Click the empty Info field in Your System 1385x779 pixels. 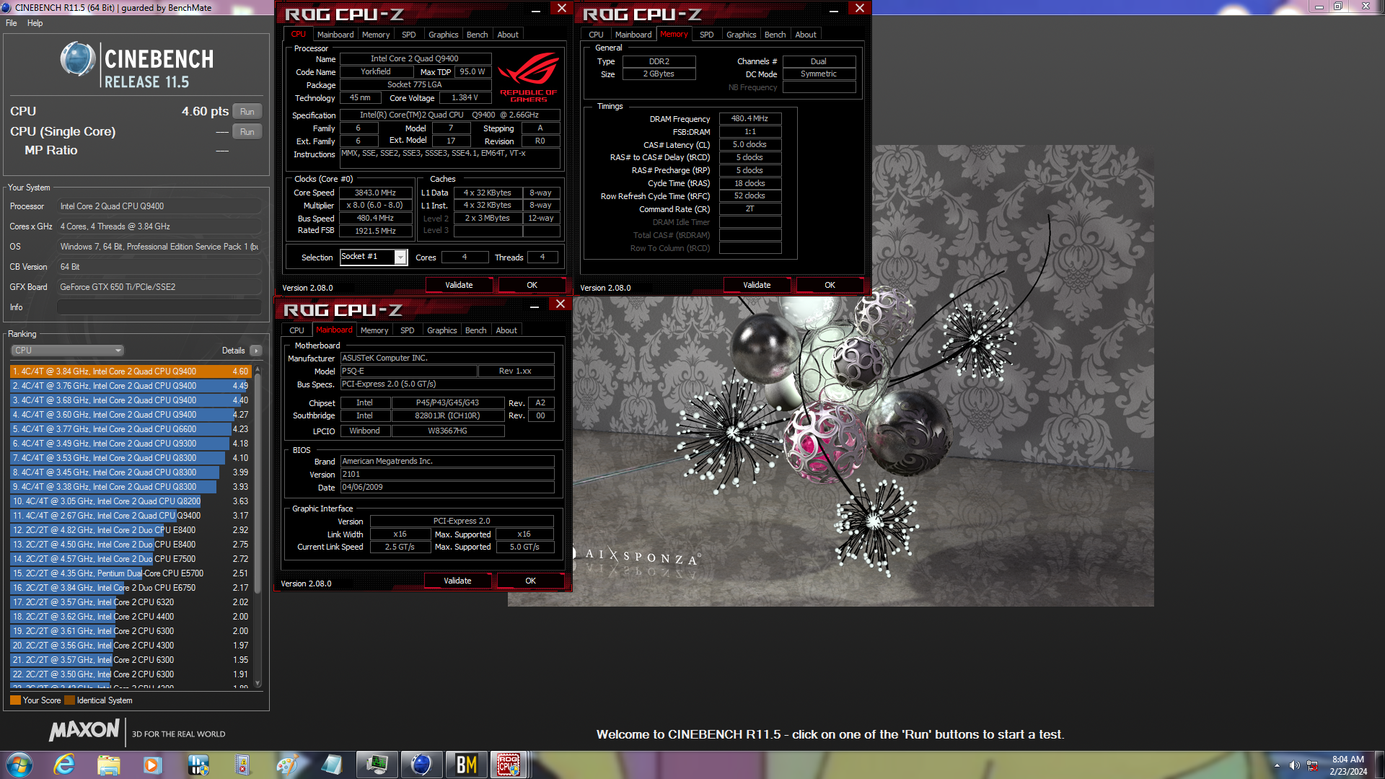click(159, 307)
